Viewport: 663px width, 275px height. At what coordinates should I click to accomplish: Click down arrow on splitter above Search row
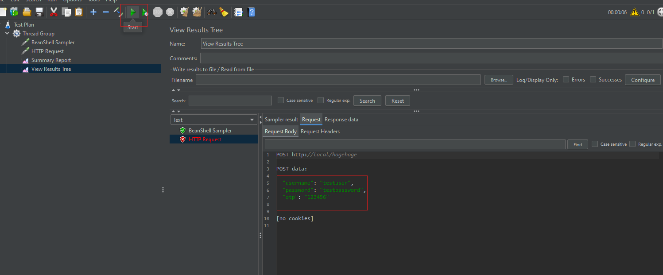click(x=178, y=90)
